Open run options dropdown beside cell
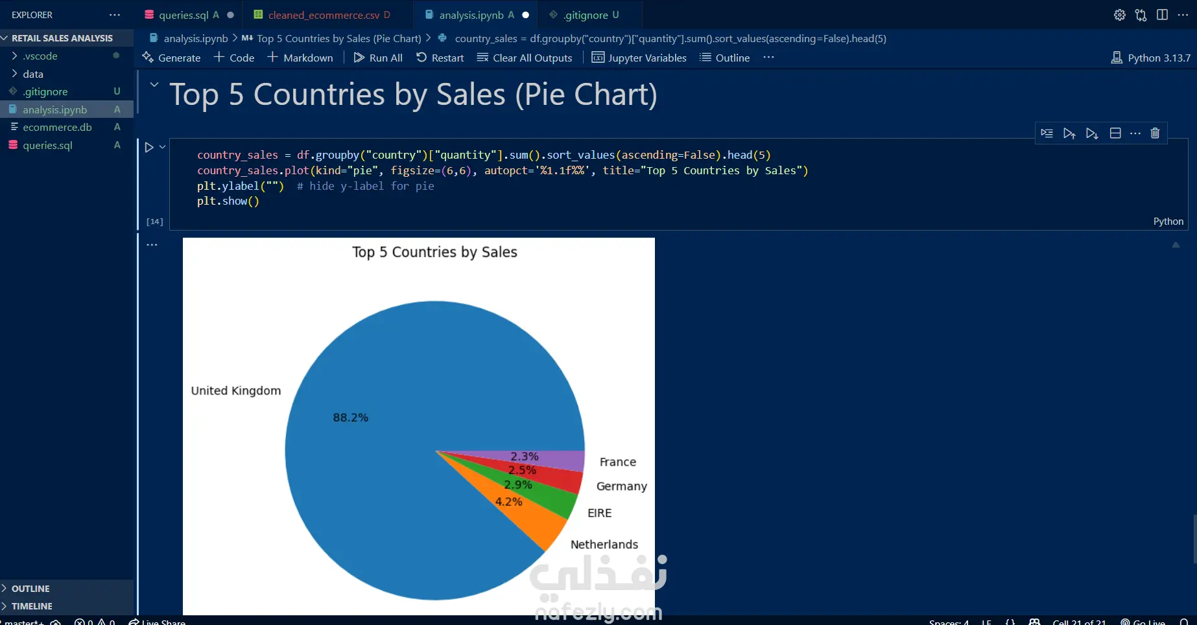The width and height of the screenshot is (1197, 625). tap(162, 148)
